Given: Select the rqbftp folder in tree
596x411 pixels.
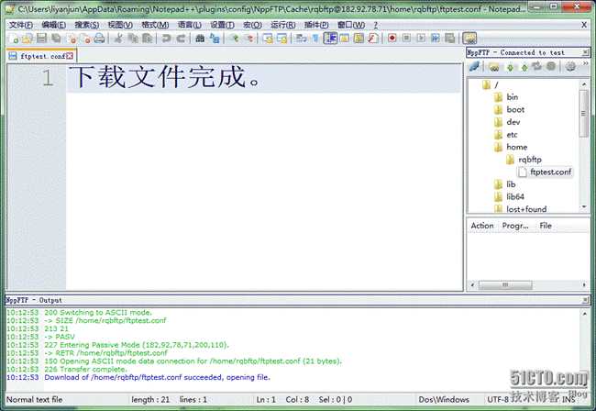Looking at the screenshot, I should 524,160.
